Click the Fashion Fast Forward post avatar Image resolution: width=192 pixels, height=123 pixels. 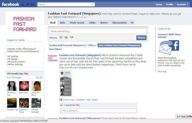click(x=53, y=58)
